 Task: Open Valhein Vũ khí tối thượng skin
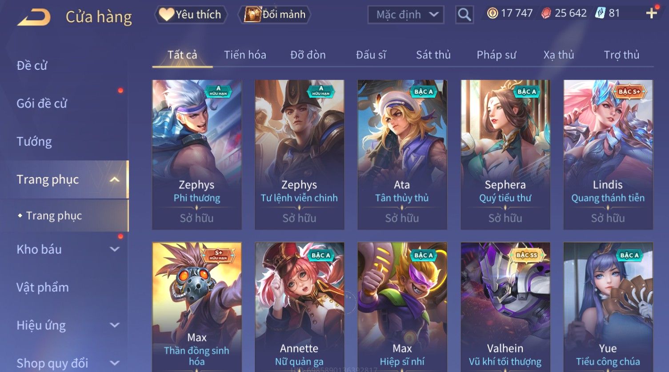tap(505, 307)
